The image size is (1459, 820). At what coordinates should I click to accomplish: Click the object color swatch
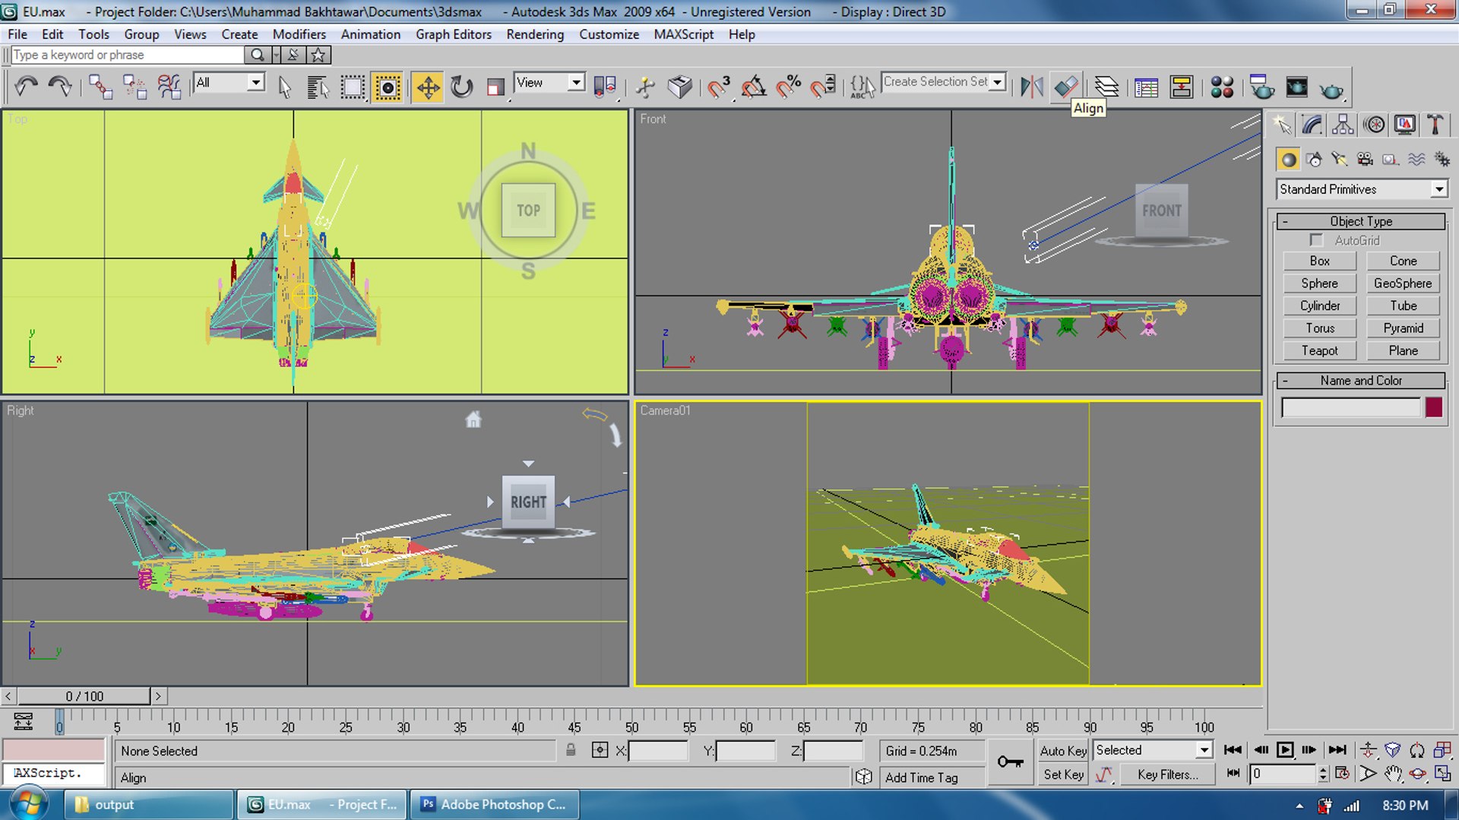pyautogui.click(x=1434, y=407)
